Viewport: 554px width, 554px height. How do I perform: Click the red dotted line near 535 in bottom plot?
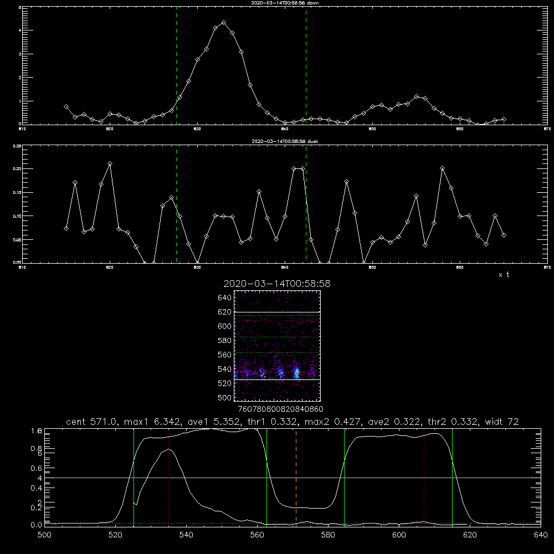click(169, 478)
